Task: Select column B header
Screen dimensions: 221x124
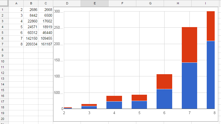Action: pyautogui.click(x=31, y=3)
